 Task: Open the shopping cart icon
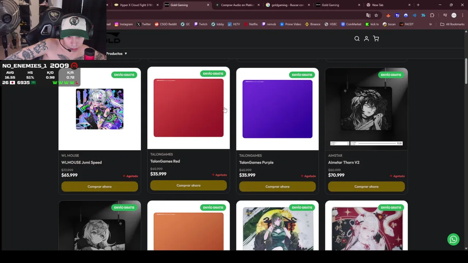pyautogui.click(x=376, y=39)
